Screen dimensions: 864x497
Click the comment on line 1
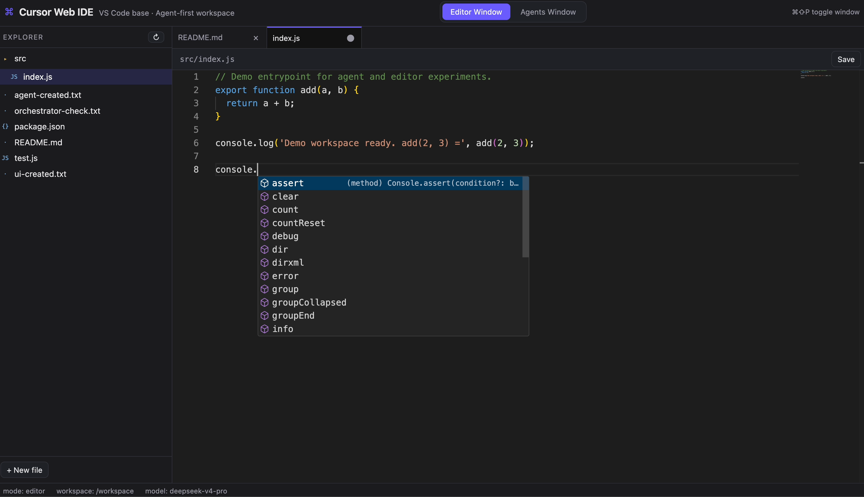353,77
